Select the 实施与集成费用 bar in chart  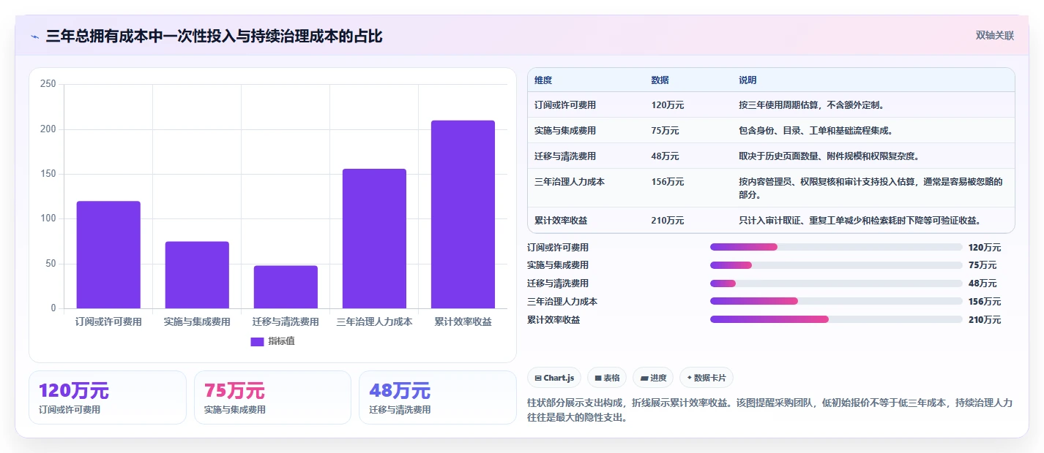pyautogui.click(x=197, y=275)
